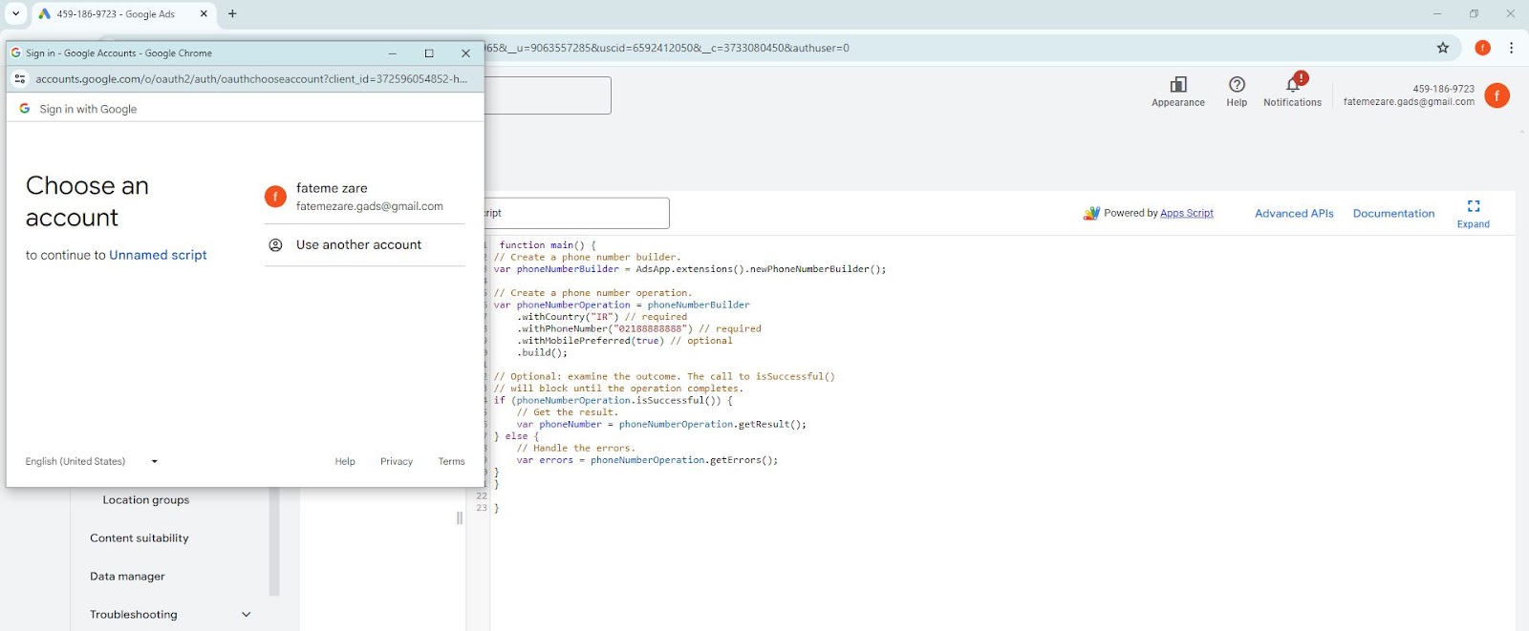The height and width of the screenshot is (631, 1529).
Task: Open Location groups in sidebar
Action: [146, 500]
